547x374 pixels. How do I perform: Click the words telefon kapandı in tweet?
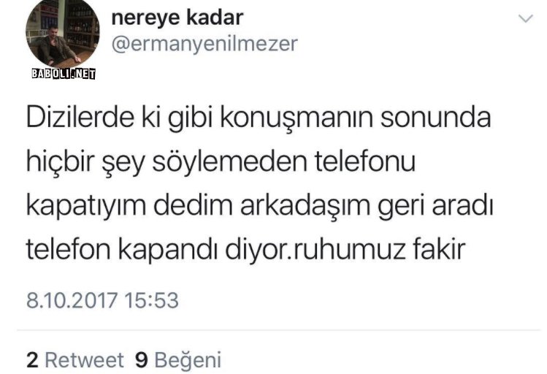122,250
